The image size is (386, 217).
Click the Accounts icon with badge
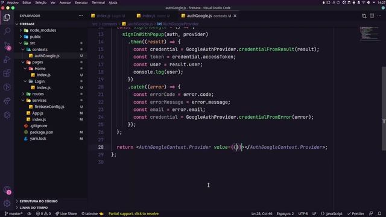tap(7, 190)
